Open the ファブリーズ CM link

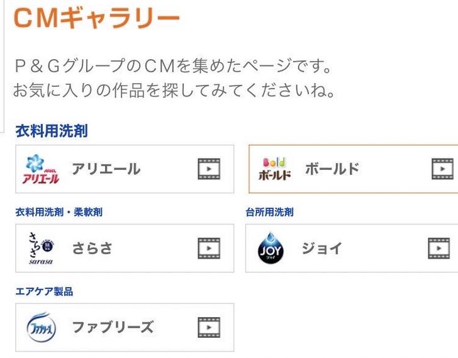tap(113, 328)
